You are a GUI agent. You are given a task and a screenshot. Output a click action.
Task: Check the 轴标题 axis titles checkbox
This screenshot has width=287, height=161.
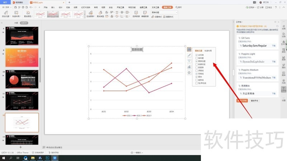tap(196, 58)
